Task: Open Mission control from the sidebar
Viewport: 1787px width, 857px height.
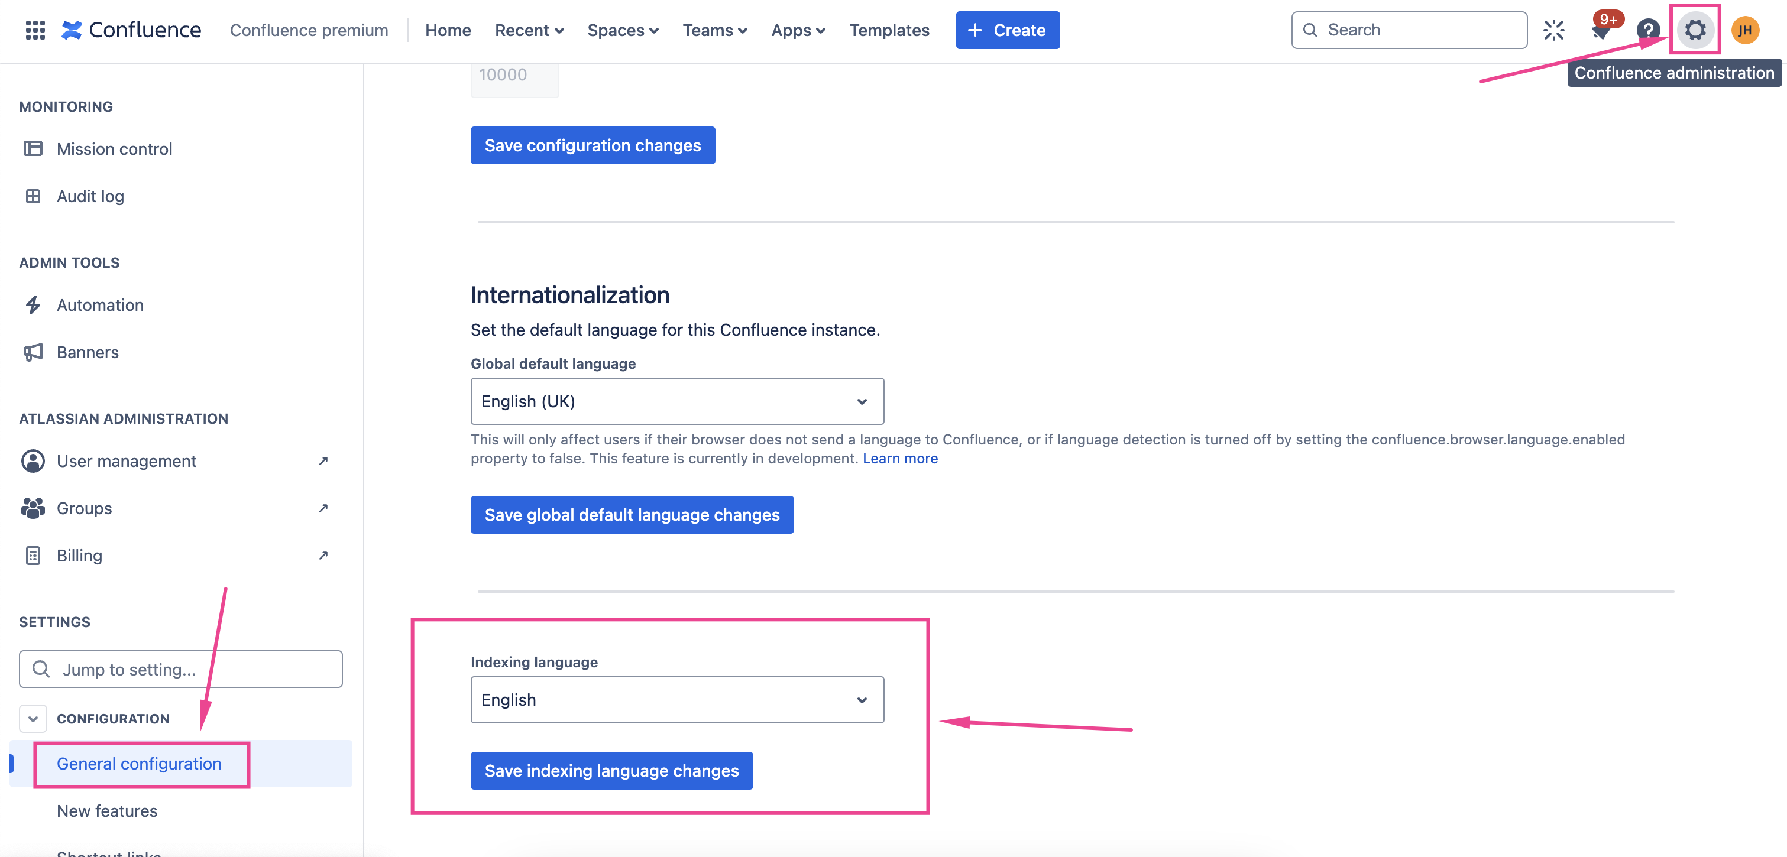Action: 115,148
